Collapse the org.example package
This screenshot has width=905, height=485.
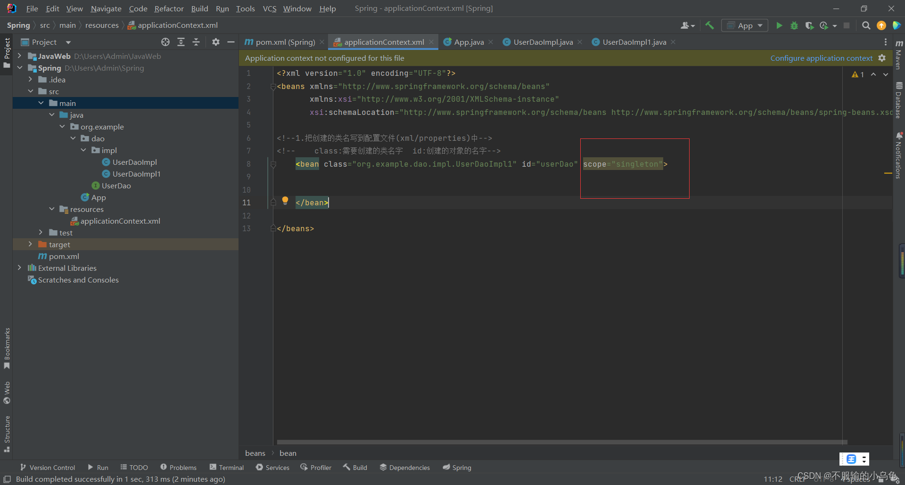62,127
